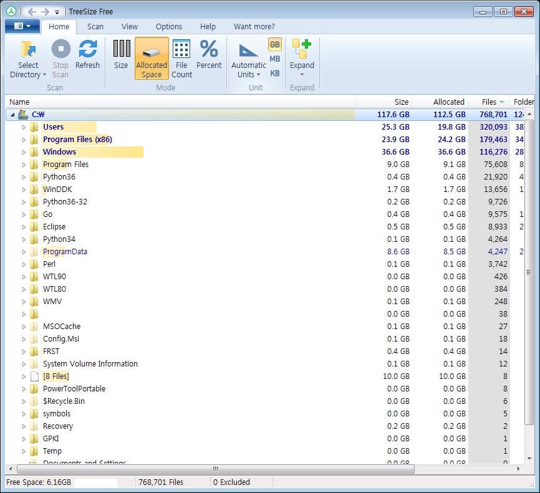The image size is (540, 493).
Task: Click the Eclipse folder icon
Action: [x=34, y=226]
